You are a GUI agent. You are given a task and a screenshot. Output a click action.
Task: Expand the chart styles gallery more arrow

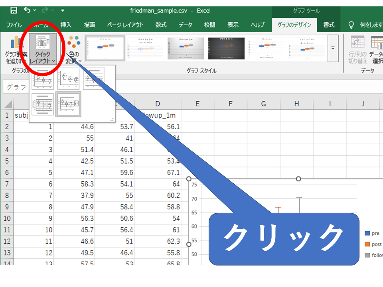coord(332,48)
